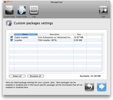113x100 pixels.
Task: Proceed with the blue next arrow
Action: point(102,86)
